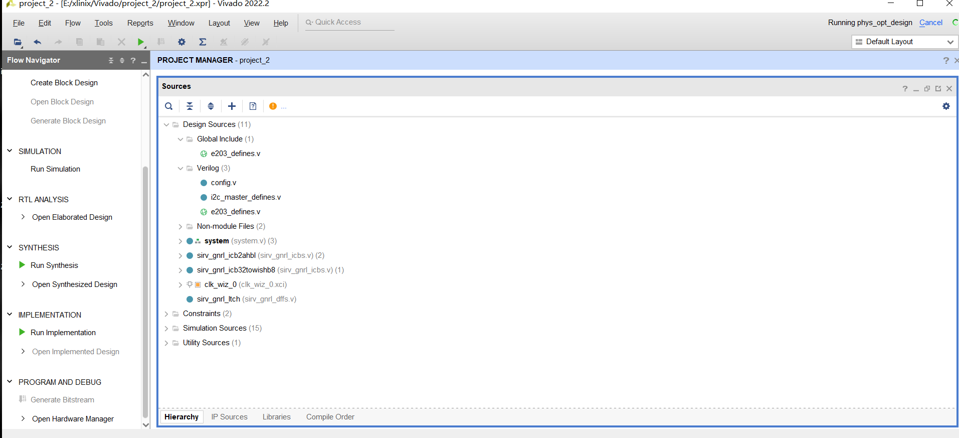This screenshot has width=959, height=438.
Task: Click the Undo arrow toolbar icon
Action: click(37, 42)
